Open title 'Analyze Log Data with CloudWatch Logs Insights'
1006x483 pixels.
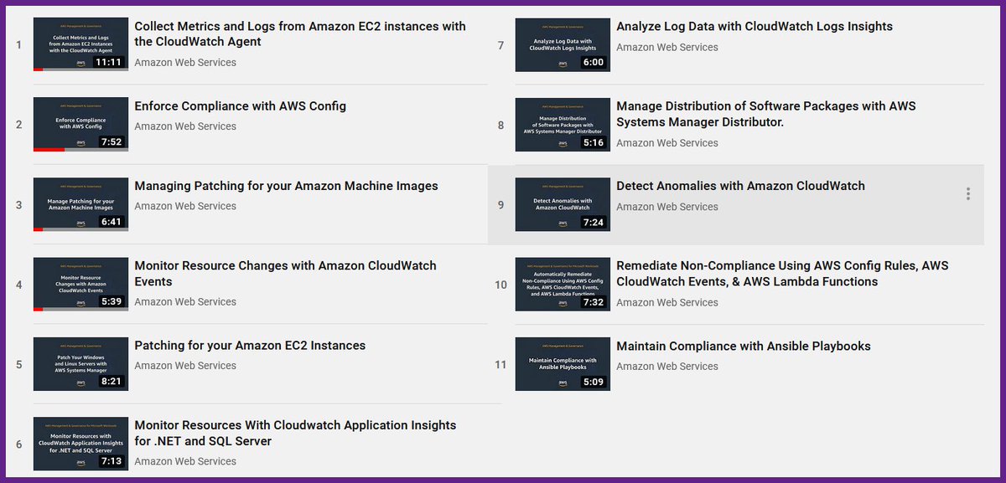tap(754, 27)
